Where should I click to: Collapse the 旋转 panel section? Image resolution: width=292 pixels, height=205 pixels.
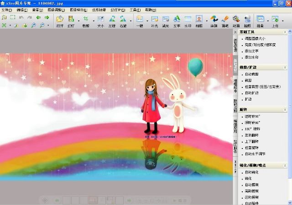(285, 110)
